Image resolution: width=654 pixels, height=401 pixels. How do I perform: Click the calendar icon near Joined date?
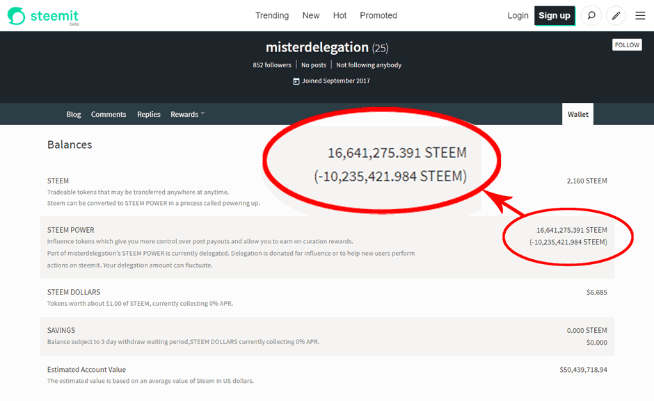click(296, 81)
